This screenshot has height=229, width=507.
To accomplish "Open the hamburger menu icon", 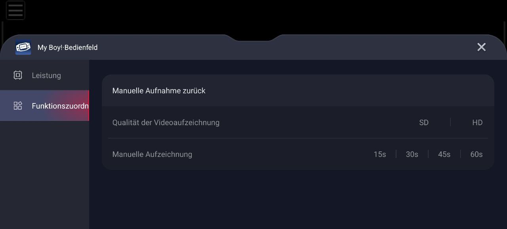I will coord(15,10).
